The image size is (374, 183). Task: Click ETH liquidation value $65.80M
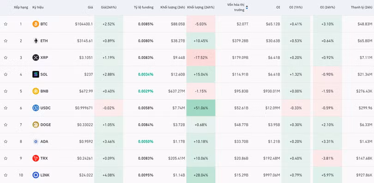point(365,41)
